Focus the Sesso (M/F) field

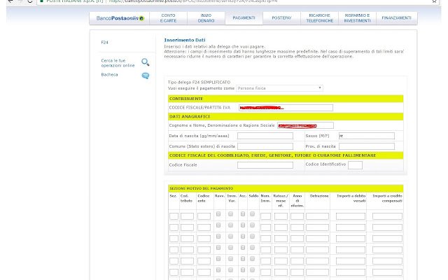click(x=367, y=136)
